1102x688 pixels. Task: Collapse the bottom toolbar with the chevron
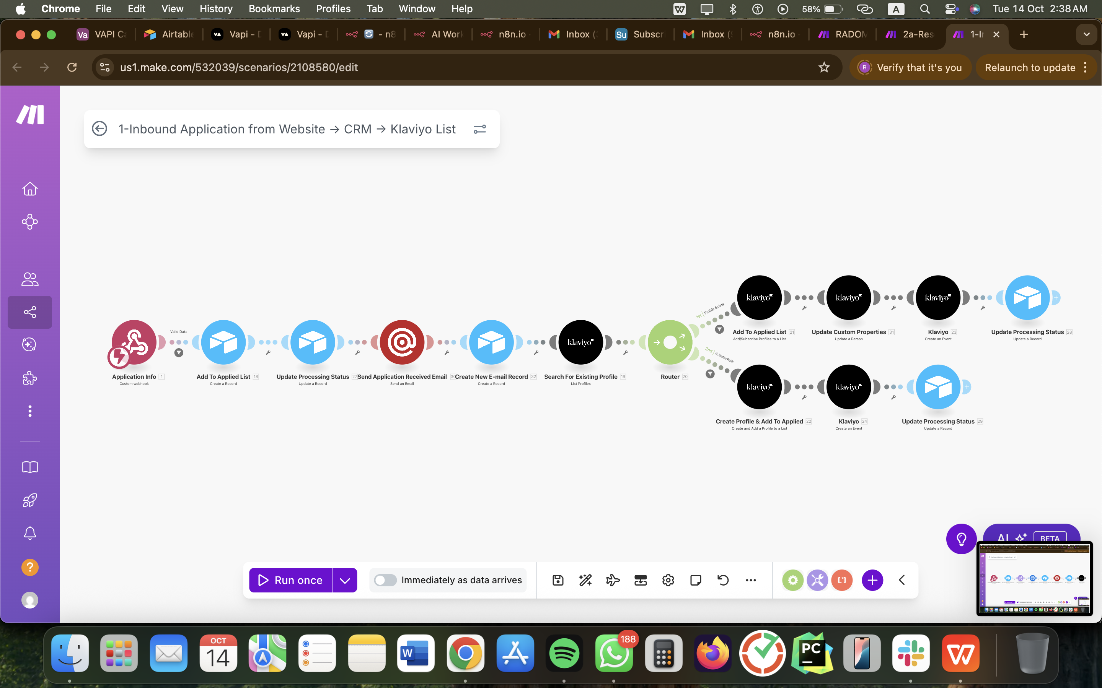(x=902, y=580)
